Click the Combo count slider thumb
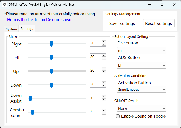 tap(32, 112)
